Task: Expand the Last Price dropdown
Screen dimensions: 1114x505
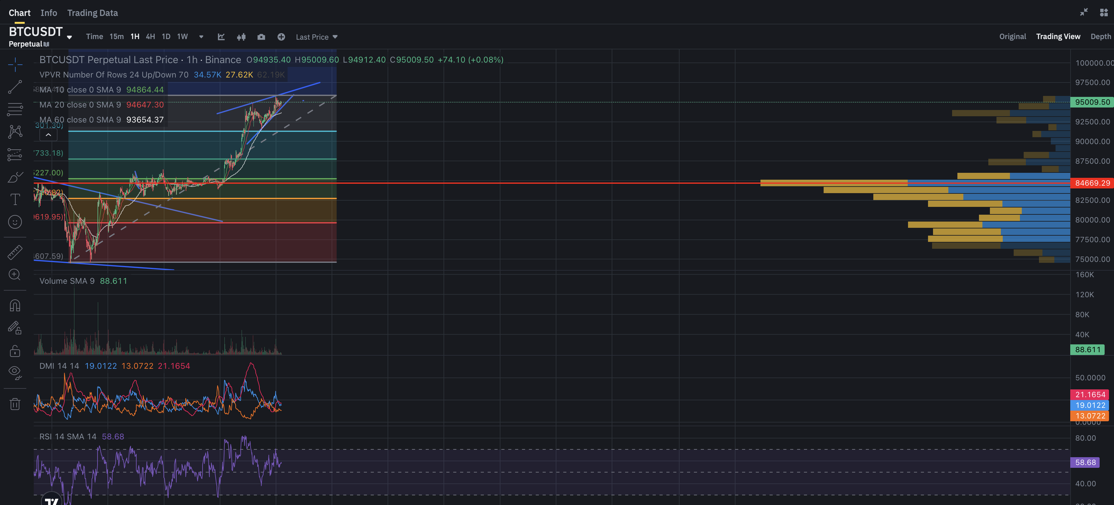Action: point(316,37)
